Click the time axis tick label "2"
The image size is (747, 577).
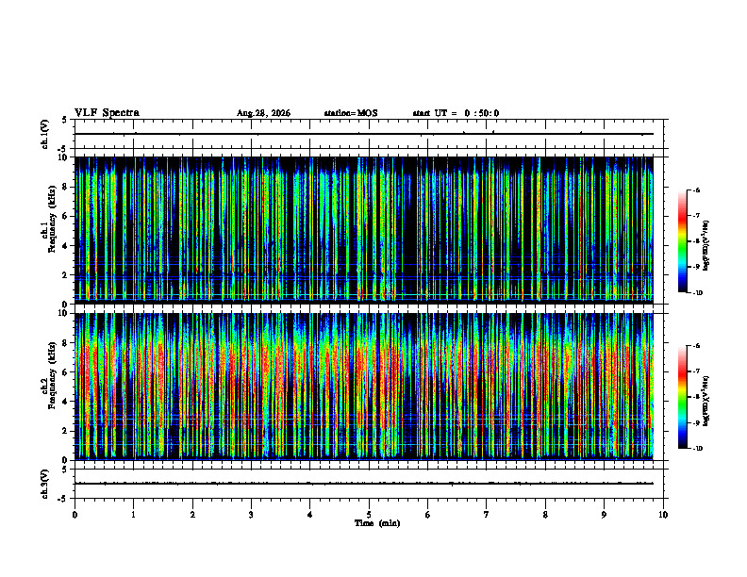point(192,515)
